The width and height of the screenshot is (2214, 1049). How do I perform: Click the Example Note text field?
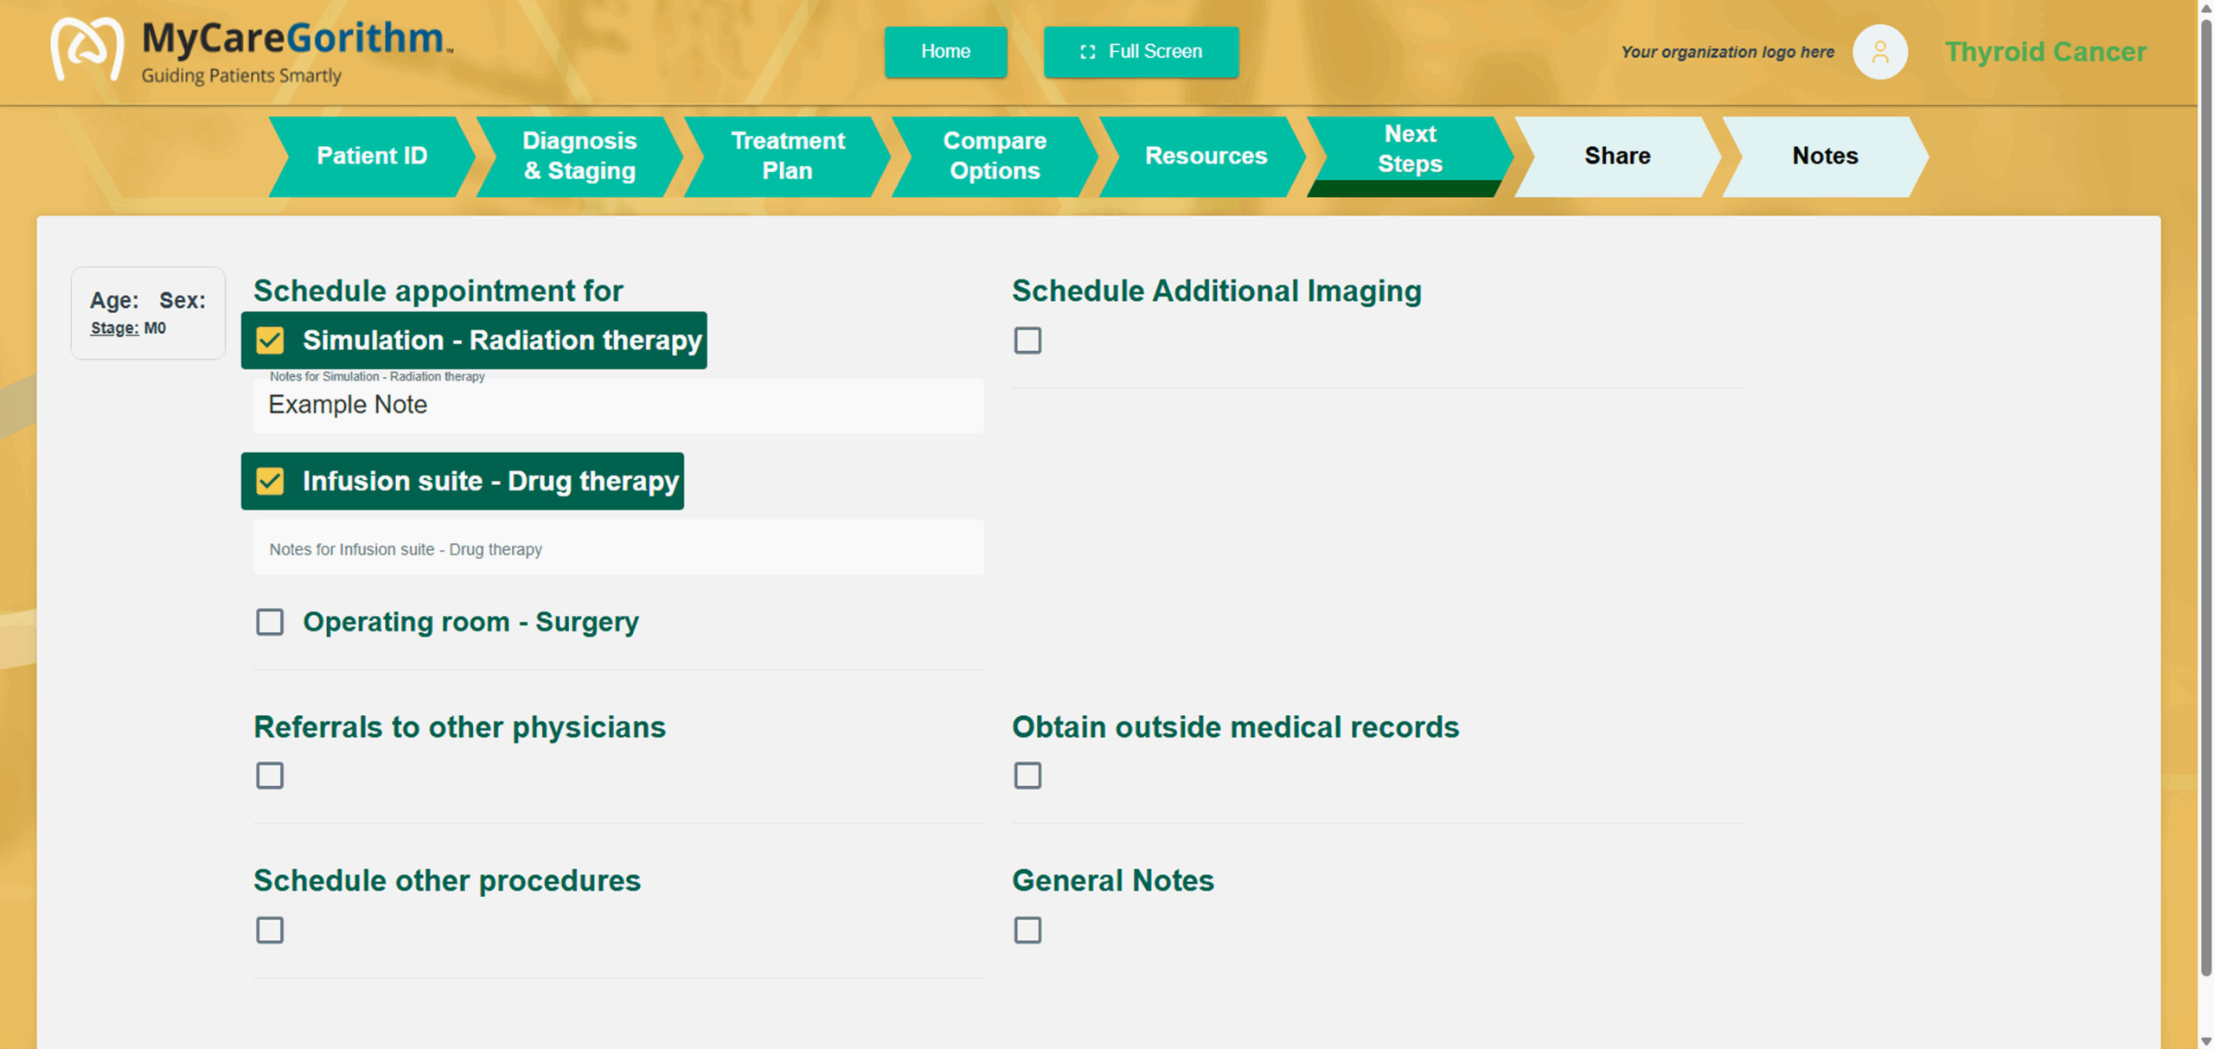tap(617, 406)
